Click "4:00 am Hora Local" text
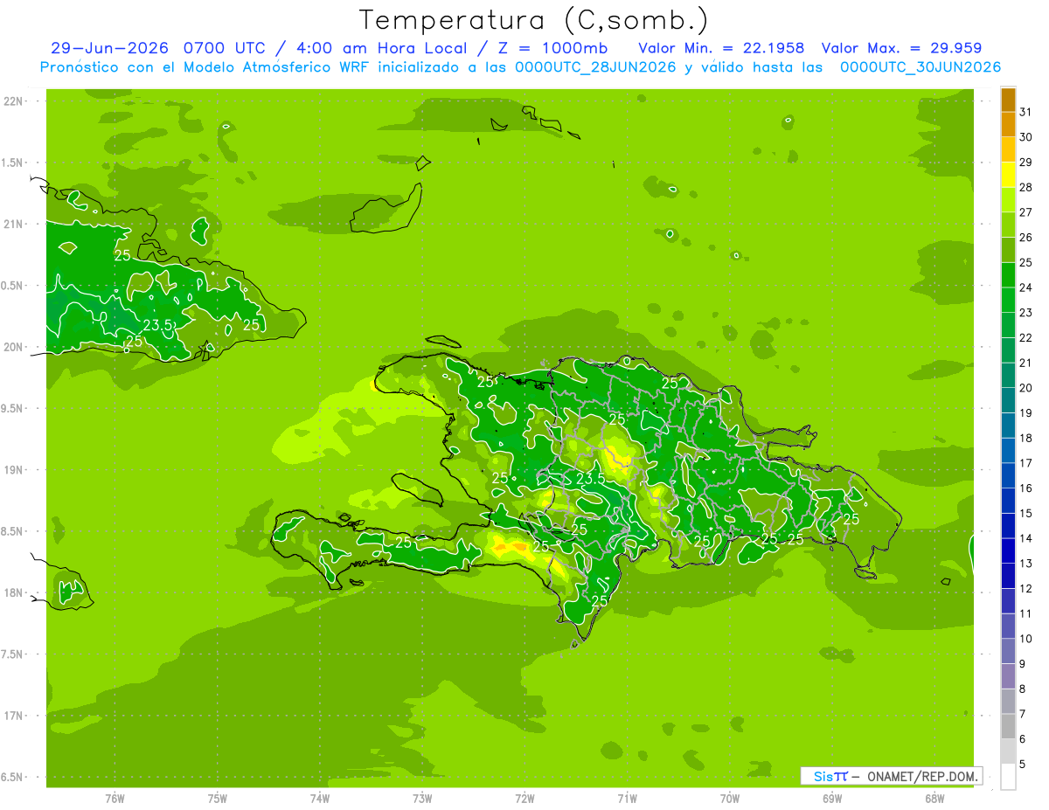The height and width of the screenshot is (810, 1049). (383, 48)
